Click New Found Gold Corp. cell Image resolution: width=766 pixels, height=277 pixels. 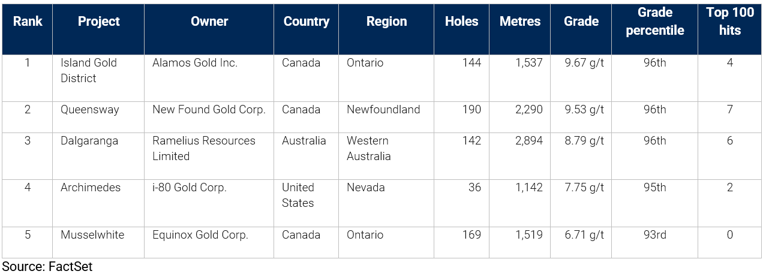(209, 110)
